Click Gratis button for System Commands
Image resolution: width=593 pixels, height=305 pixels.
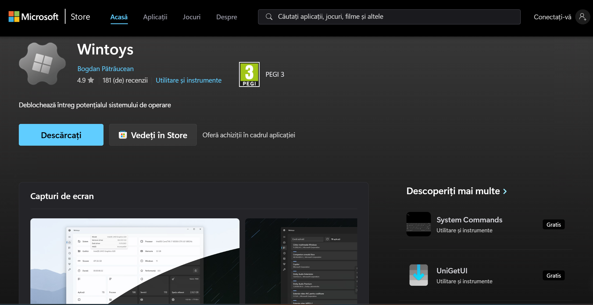[553, 225]
